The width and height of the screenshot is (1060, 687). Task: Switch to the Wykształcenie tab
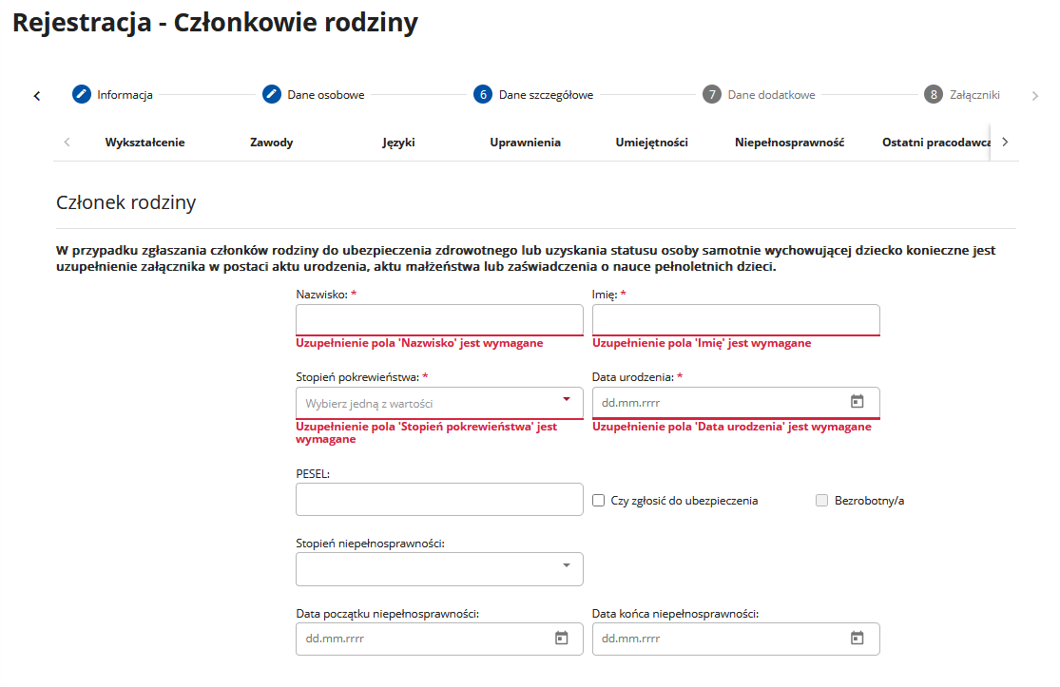click(145, 143)
